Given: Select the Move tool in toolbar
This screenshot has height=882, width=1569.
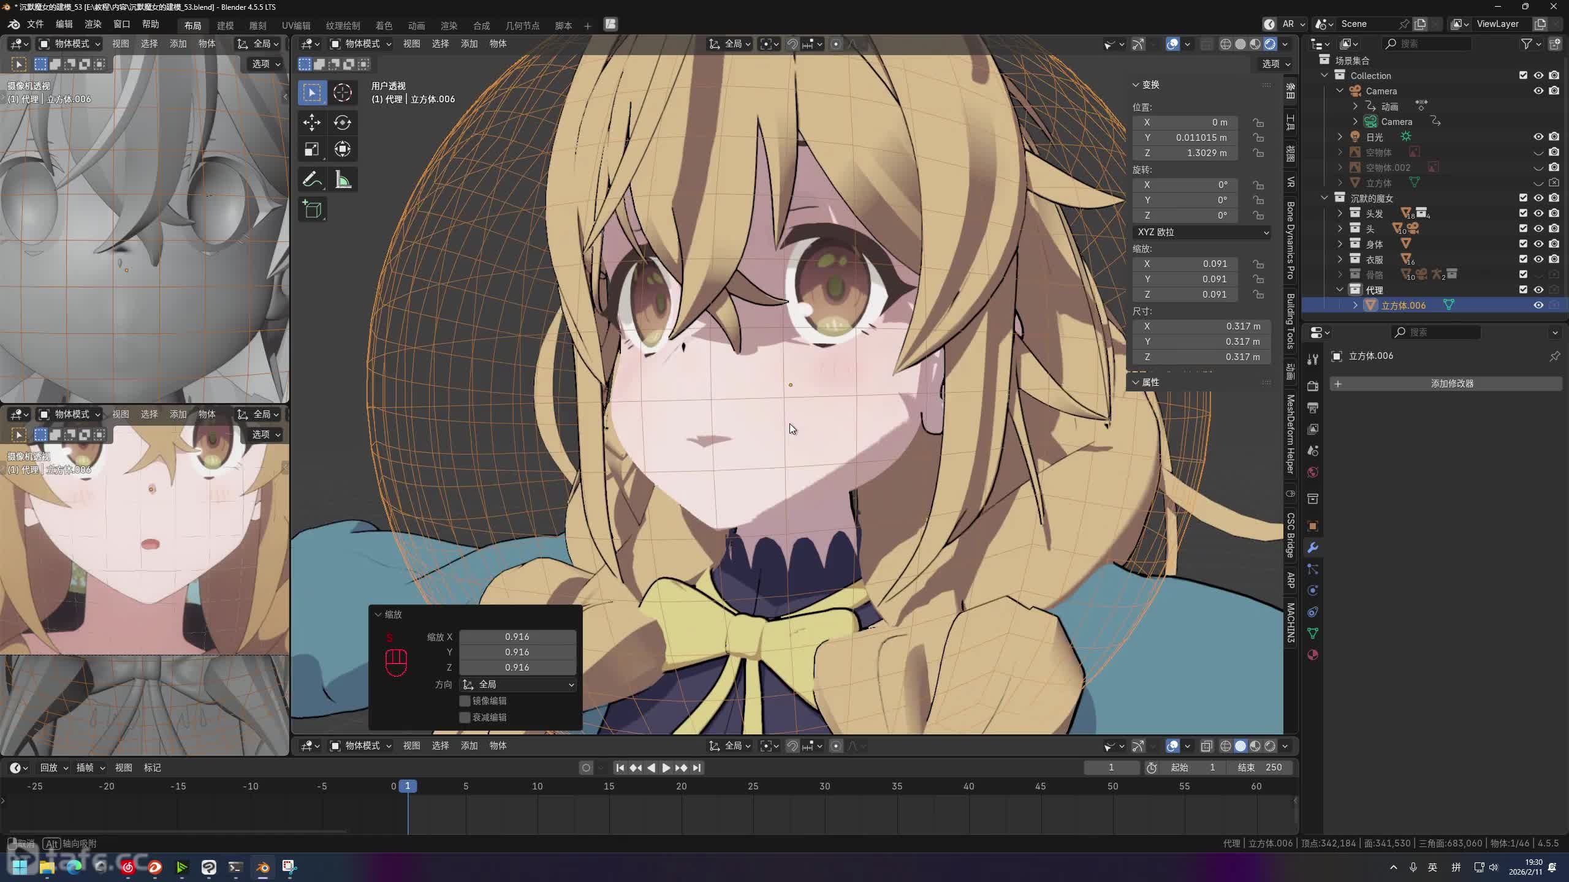Looking at the screenshot, I should [311, 123].
